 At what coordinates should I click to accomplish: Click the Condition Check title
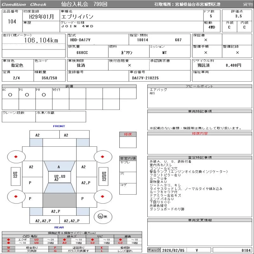24,4
